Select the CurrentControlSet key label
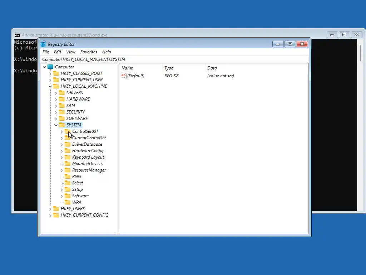This screenshot has width=366, height=275. pos(89,138)
